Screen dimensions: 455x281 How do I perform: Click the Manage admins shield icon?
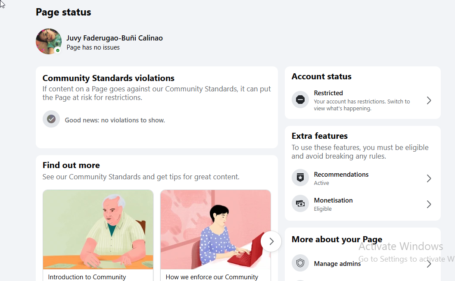pyautogui.click(x=300, y=263)
